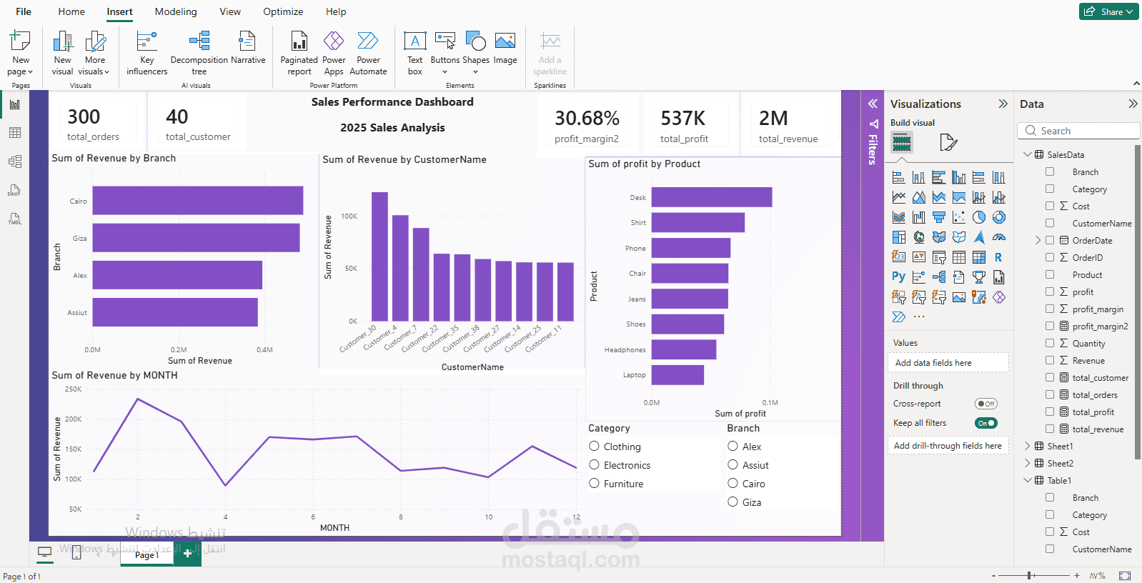Viewport: 1142px width, 583px height.
Task: Select the Page 1 tab
Action: [147, 555]
